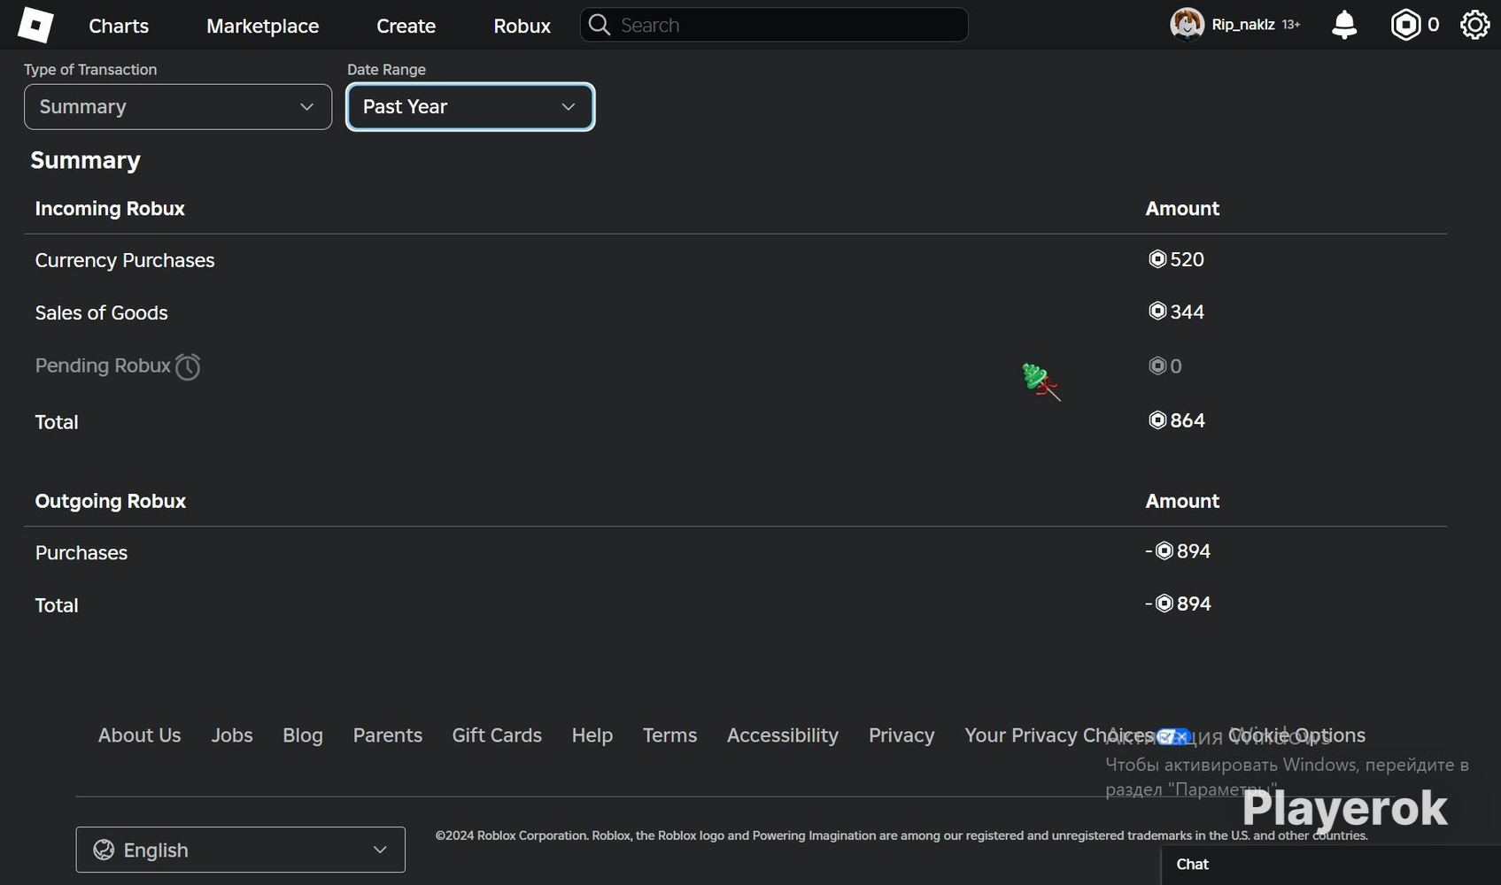Open the Accessibility footer link
The height and width of the screenshot is (885, 1501).
[783, 735]
